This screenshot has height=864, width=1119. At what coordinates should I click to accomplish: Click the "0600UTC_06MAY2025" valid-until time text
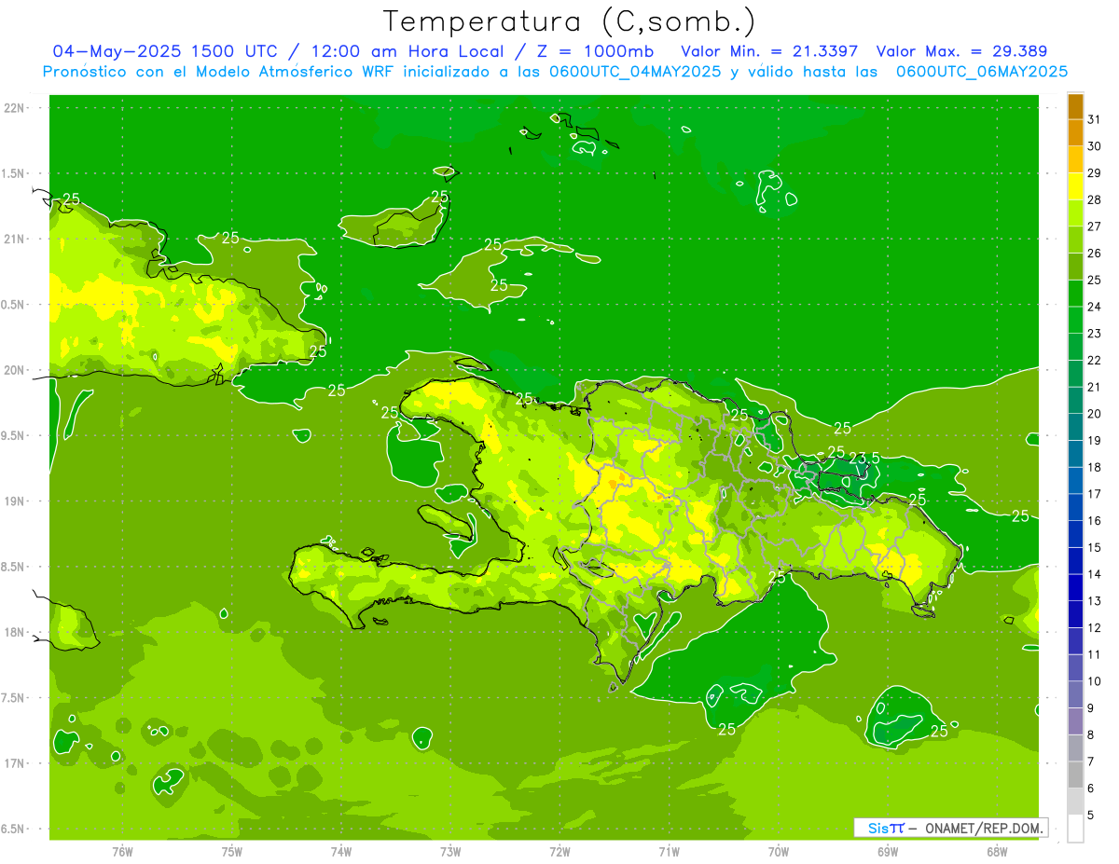click(x=982, y=72)
